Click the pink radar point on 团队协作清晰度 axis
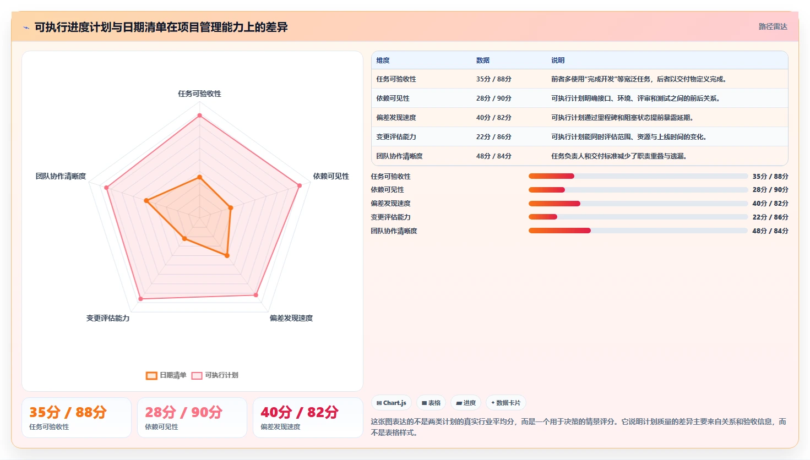 click(x=106, y=188)
